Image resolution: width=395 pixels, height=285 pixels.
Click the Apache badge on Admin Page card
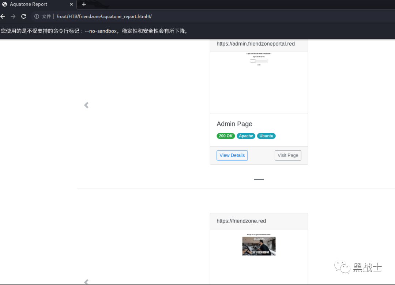click(x=246, y=136)
